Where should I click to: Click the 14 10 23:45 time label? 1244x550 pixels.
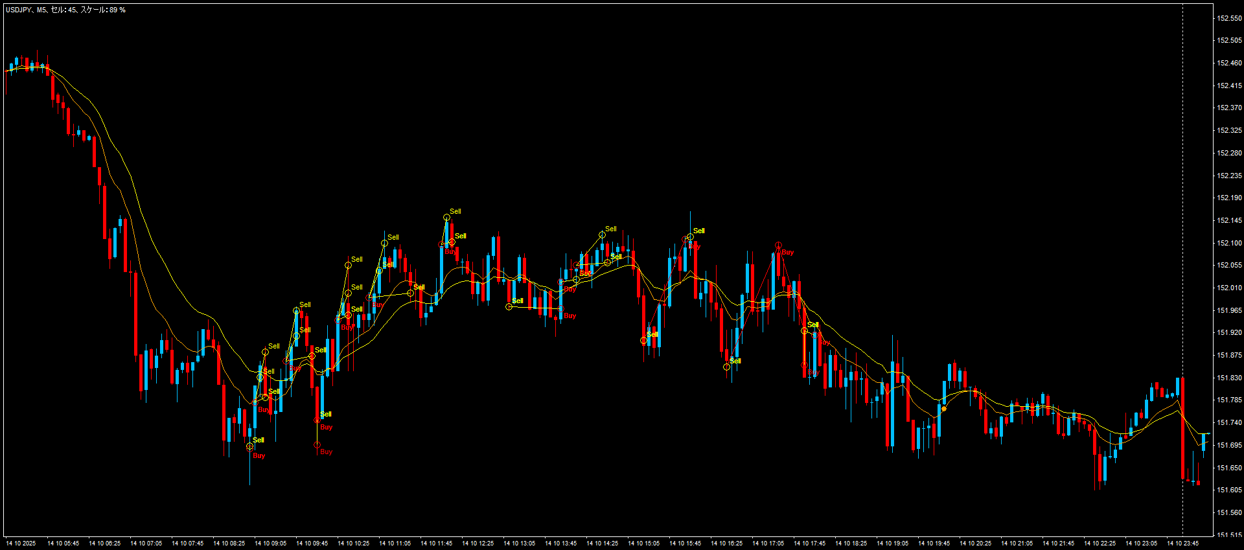[1182, 544]
